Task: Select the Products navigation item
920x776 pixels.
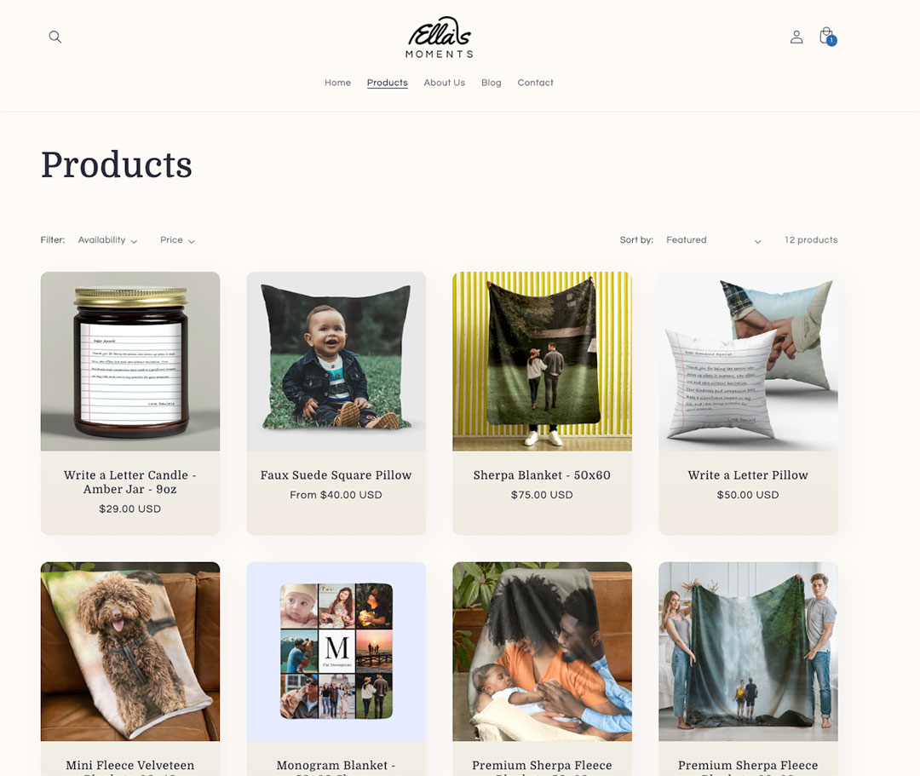Action: pyautogui.click(x=388, y=83)
